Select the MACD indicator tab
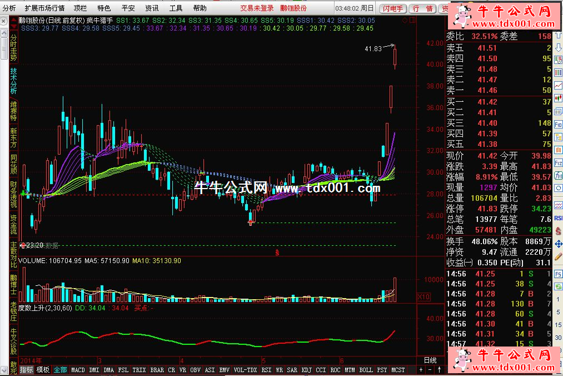563x376 pixels. (78, 370)
